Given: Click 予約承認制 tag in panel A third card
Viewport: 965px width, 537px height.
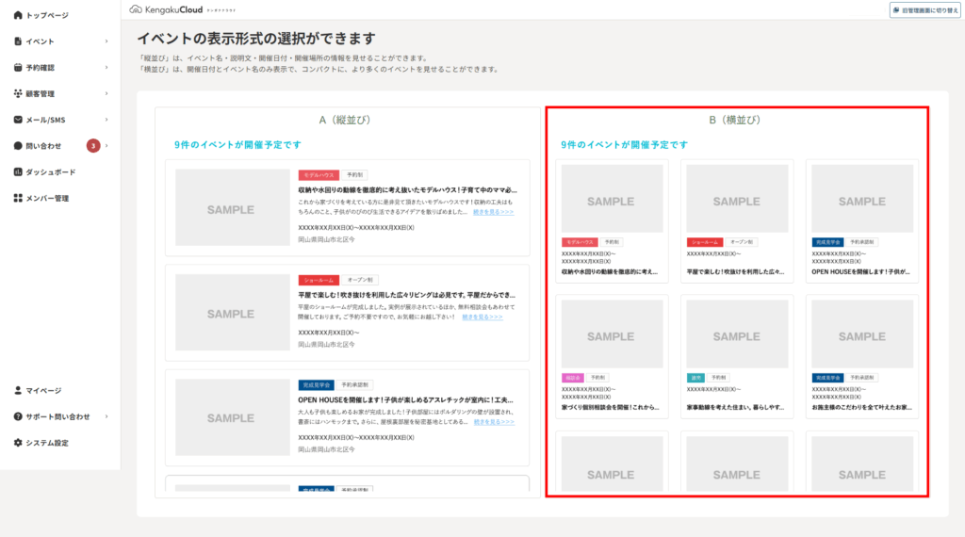Looking at the screenshot, I should click(354, 385).
